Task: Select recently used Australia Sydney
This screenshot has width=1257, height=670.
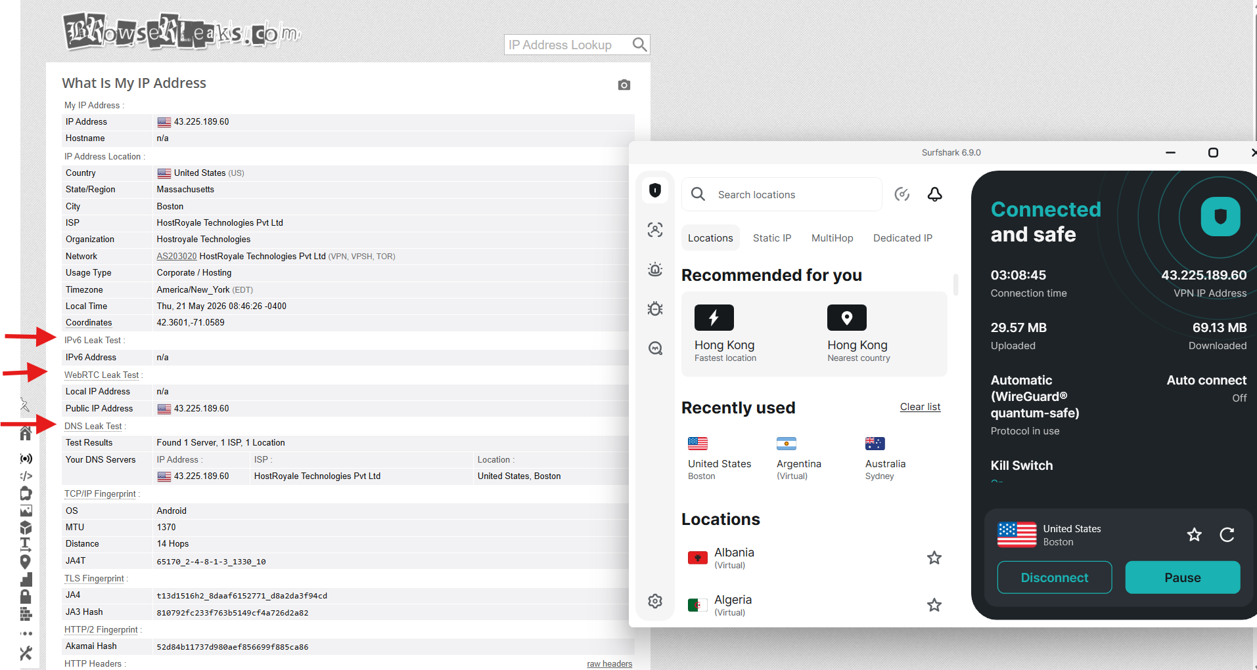Action: [x=885, y=459]
